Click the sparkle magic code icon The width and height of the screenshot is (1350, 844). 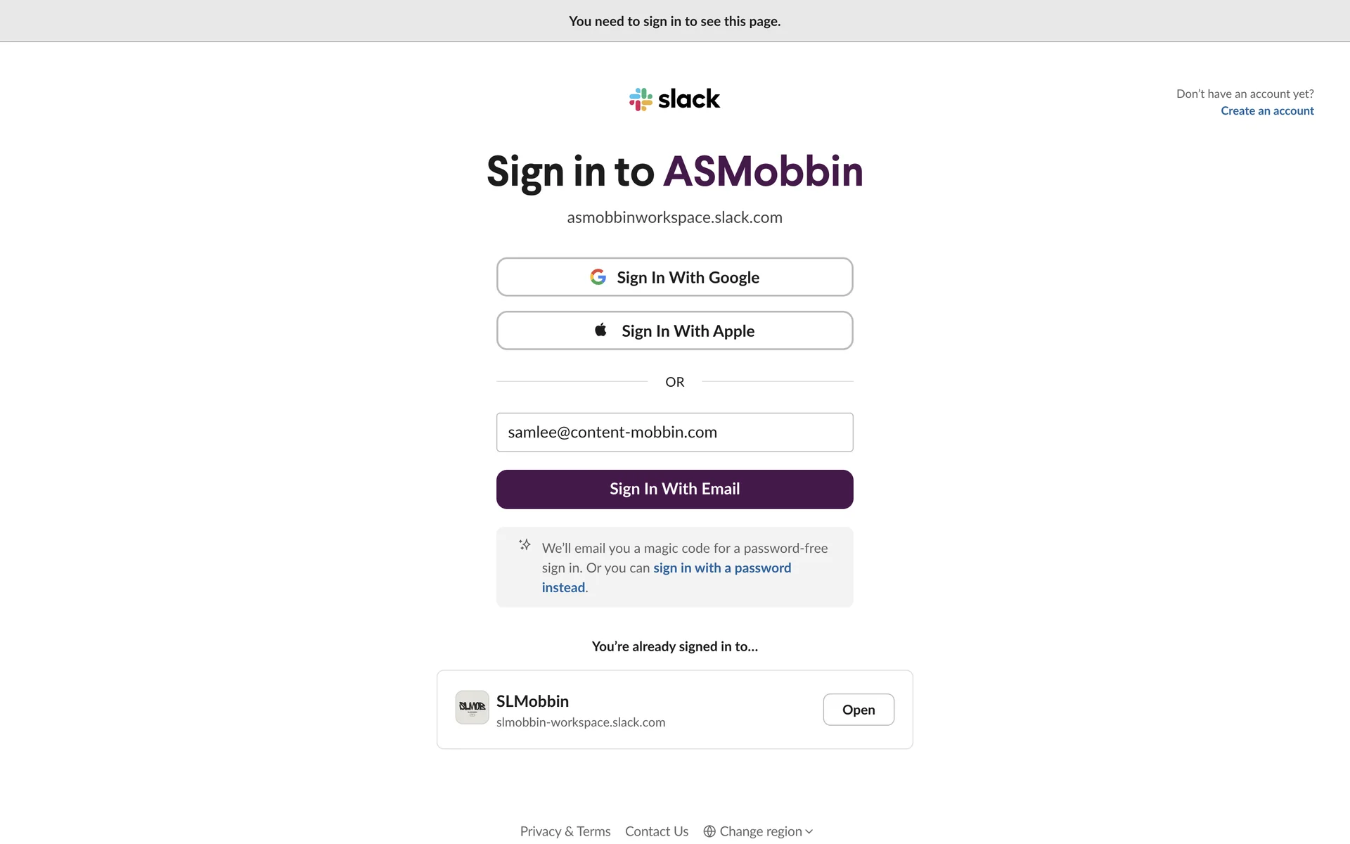(525, 545)
